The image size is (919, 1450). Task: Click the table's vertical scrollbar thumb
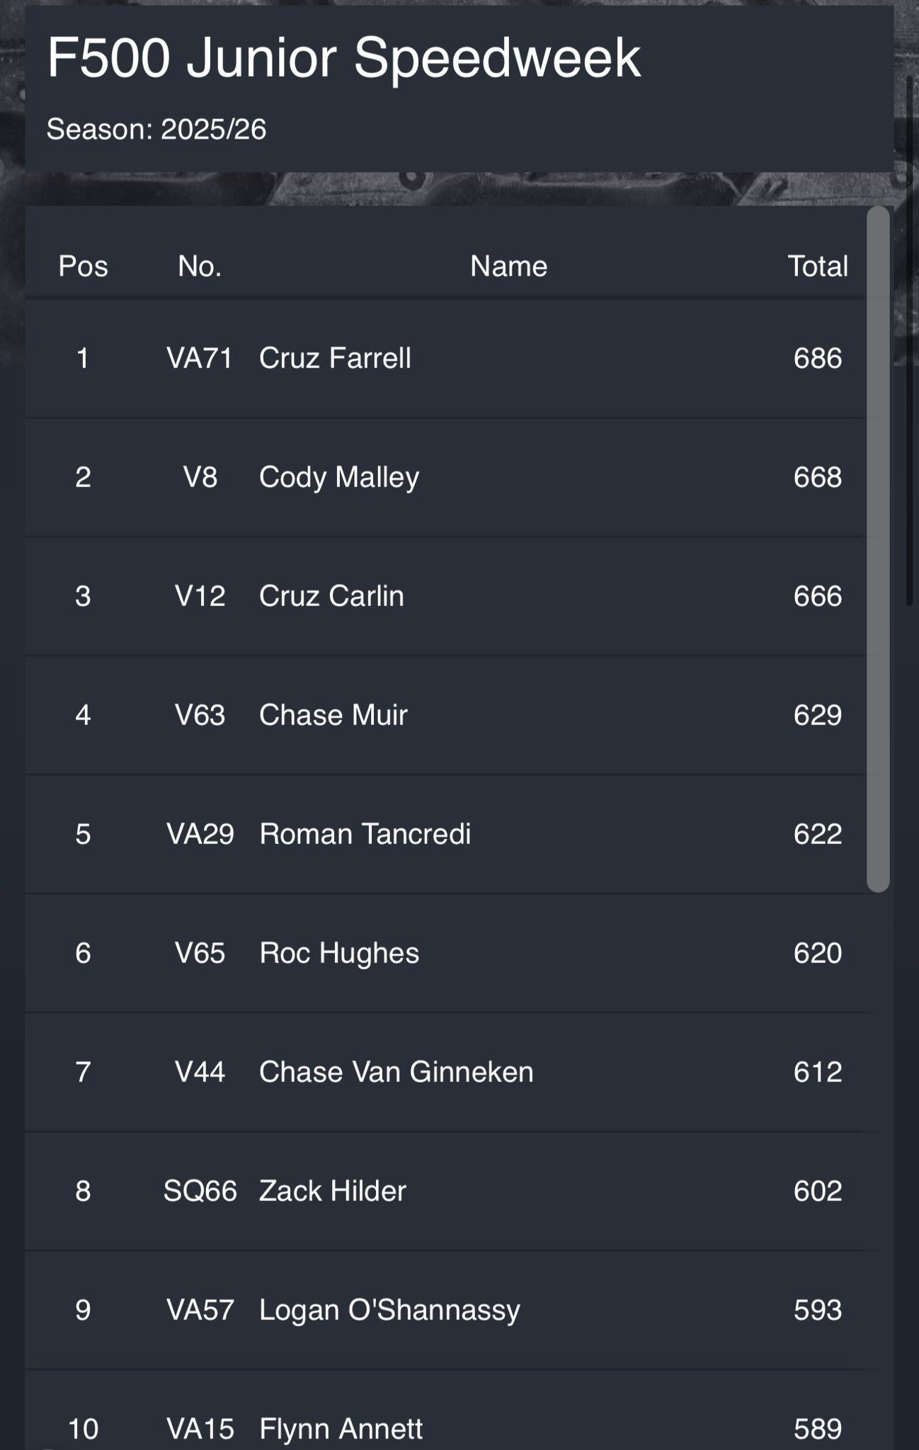click(878, 549)
